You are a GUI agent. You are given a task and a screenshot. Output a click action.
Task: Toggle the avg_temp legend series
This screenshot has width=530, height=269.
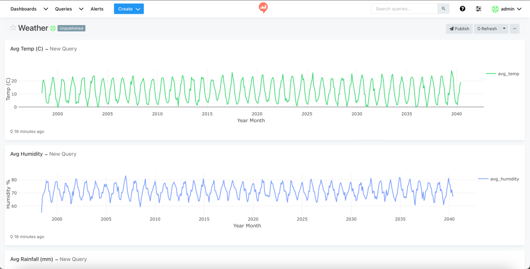tap(503, 74)
